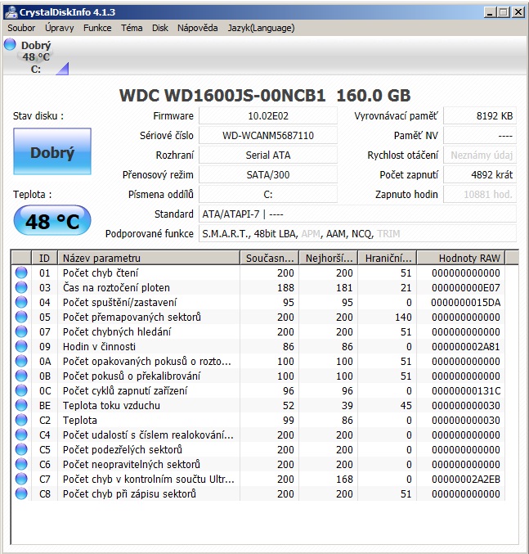Click the Název parametru column header
This screenshot has width=529, height=554.
(x=149, y=258)
